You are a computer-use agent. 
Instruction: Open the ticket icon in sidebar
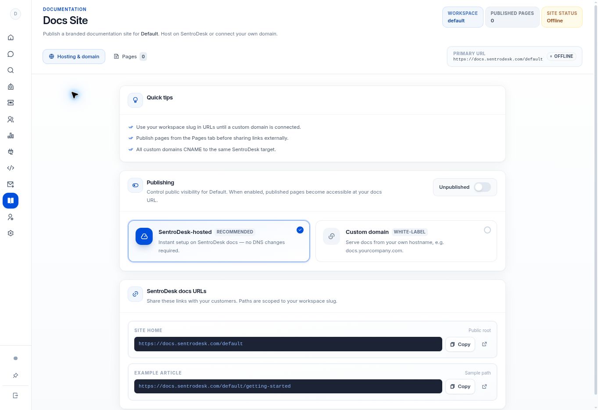click(11, 102)
